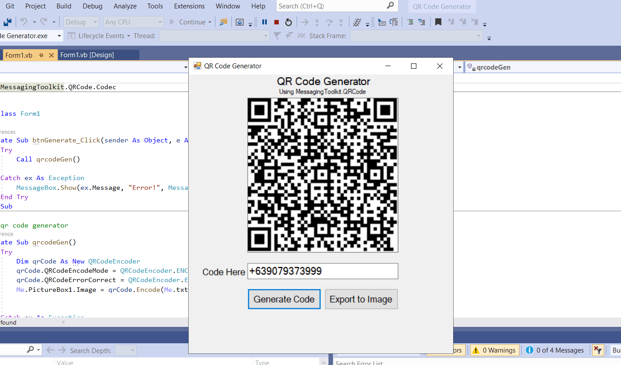Click the Undo icon in the toolbar
This screenshot has height=365, width=621.
point(25,22)
